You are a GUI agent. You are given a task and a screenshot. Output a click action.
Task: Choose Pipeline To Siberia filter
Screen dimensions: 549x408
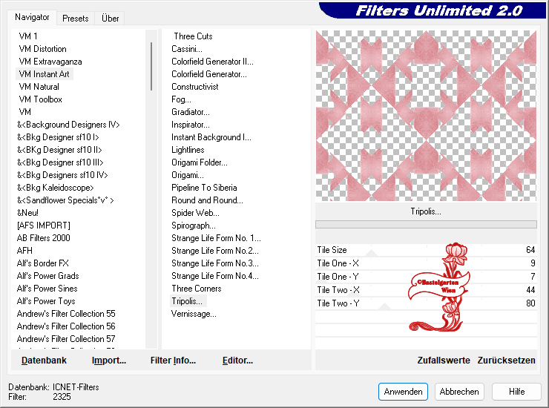[x=204, y=188]
